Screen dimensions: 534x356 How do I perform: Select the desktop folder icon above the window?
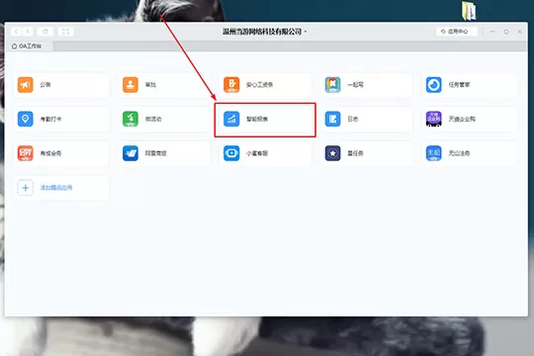pyautogui.click(x=469, y=11)
